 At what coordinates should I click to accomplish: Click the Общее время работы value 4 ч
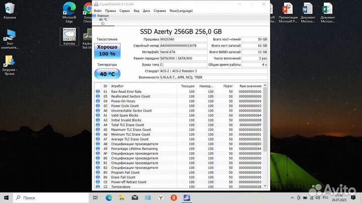[x=254, y=65]
